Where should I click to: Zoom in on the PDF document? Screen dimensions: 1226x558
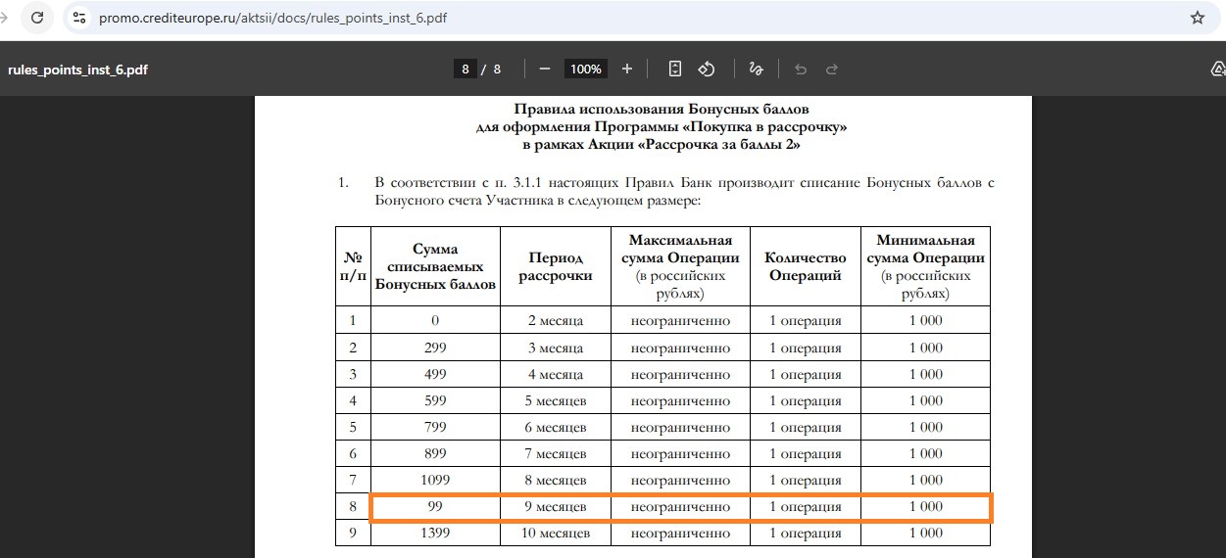point(627,69)
